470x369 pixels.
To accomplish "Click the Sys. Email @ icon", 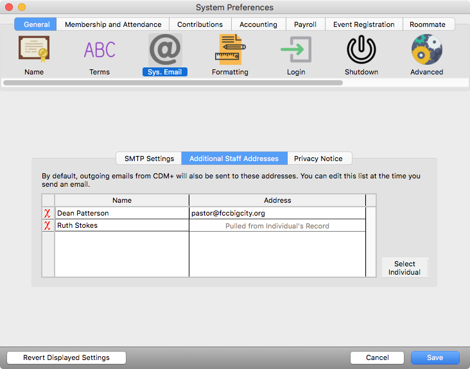I will pyautogui.click(x=165, y=50).
